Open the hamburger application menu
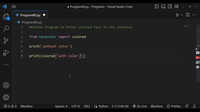This screenshot has height=112, width=200. coord(14,7)
